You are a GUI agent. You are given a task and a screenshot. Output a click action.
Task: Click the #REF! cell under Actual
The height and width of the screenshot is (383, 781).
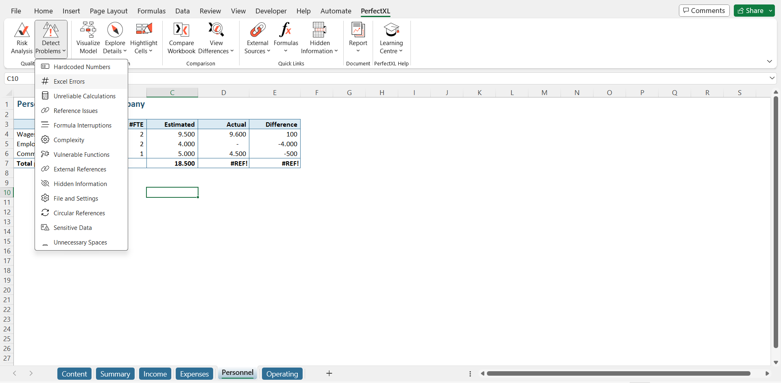(x=224, y=163)
